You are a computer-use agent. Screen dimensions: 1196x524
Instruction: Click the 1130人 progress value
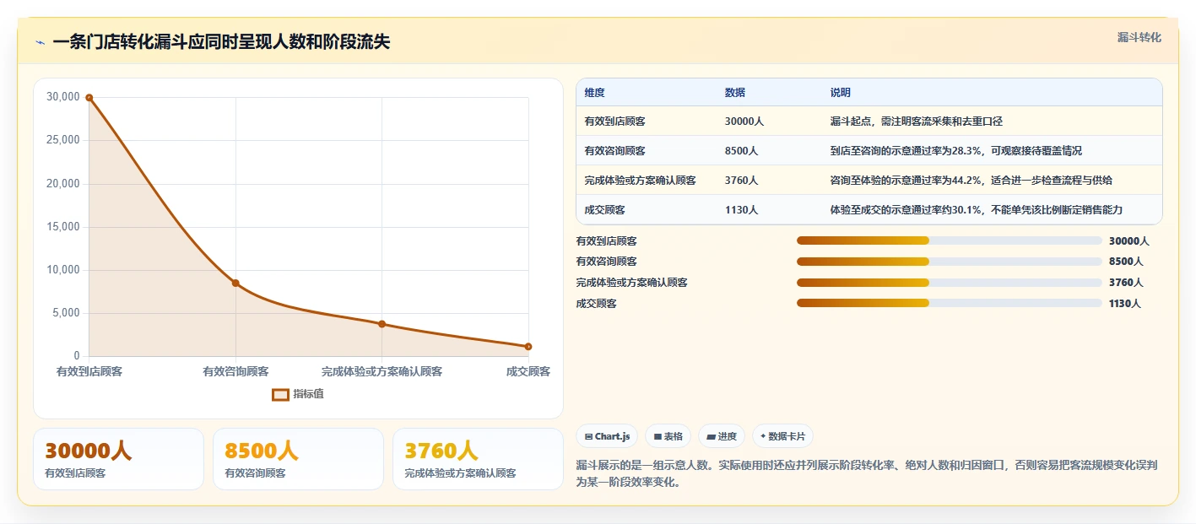click(1125, 304)
